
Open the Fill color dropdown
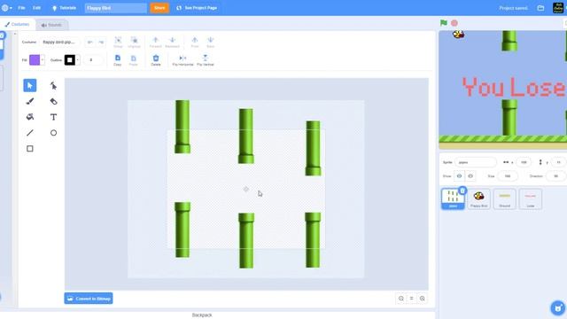pos(43,60)
